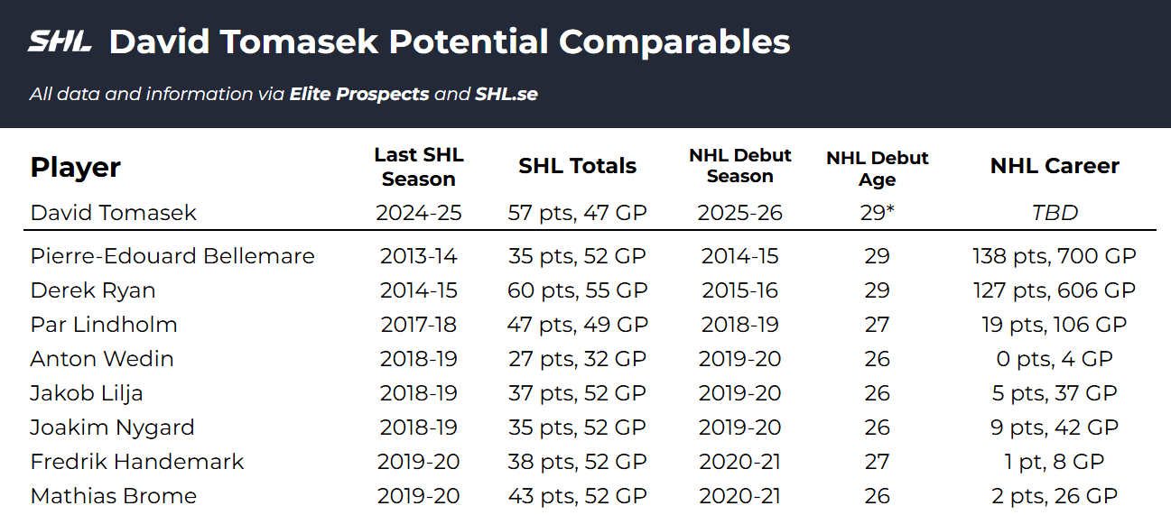
Task: Click the SHL Totals column header
Action: [x=578, y=166]
